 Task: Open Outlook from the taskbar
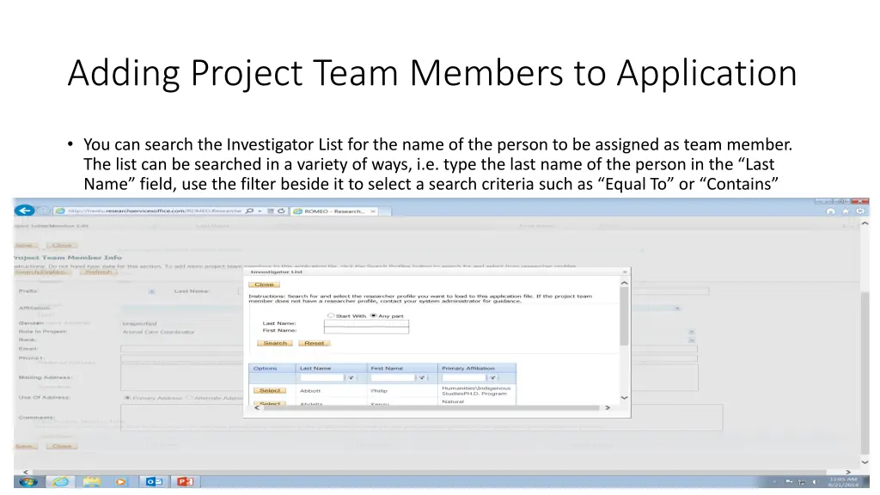click(154, 481)
